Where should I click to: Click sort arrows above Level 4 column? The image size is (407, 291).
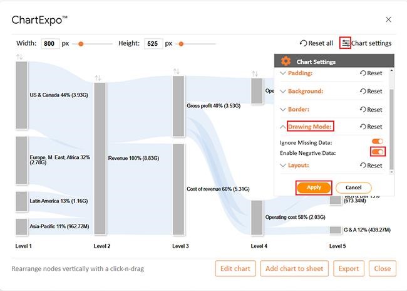point(255,74)
